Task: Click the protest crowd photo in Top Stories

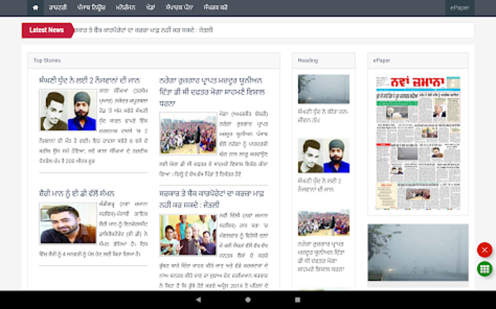Action: [188, 133]
